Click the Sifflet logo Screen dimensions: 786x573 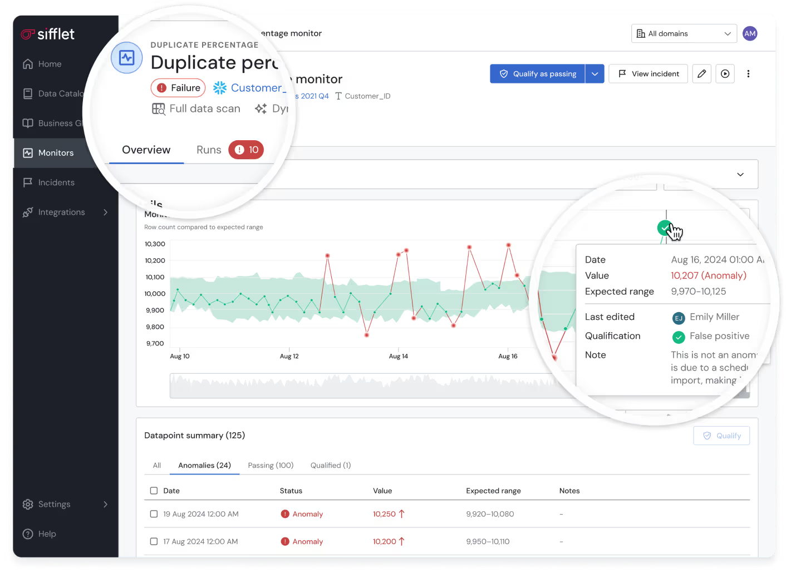pos(48,34)
